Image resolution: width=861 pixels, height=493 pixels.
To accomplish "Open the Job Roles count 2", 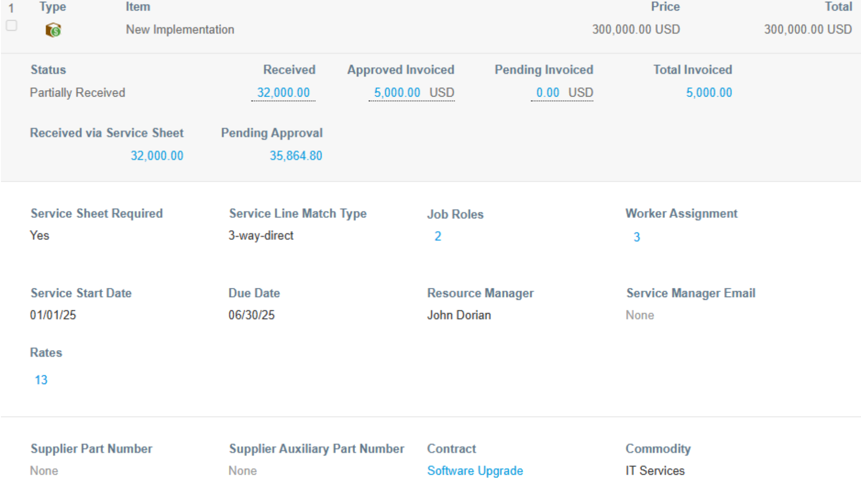I will (438, 236).
